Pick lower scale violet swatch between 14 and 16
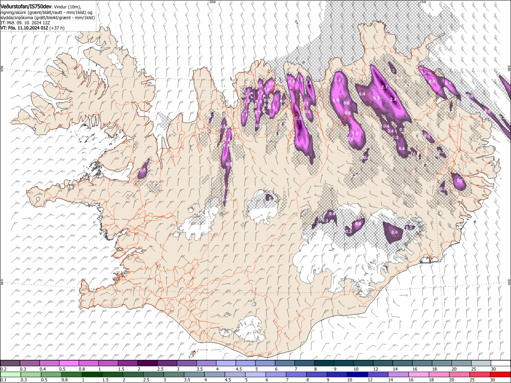The height and width of the screenshot is (383, 511). point(398,374)
